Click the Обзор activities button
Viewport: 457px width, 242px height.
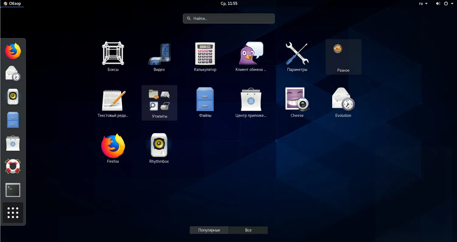12,3
